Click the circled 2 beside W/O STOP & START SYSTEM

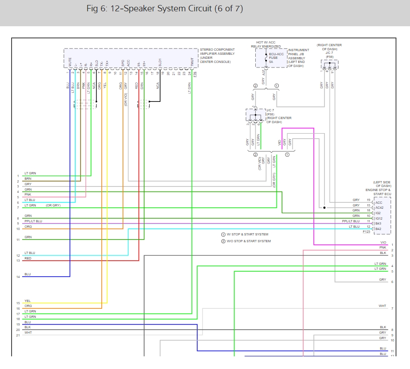[x=223, y=241]
